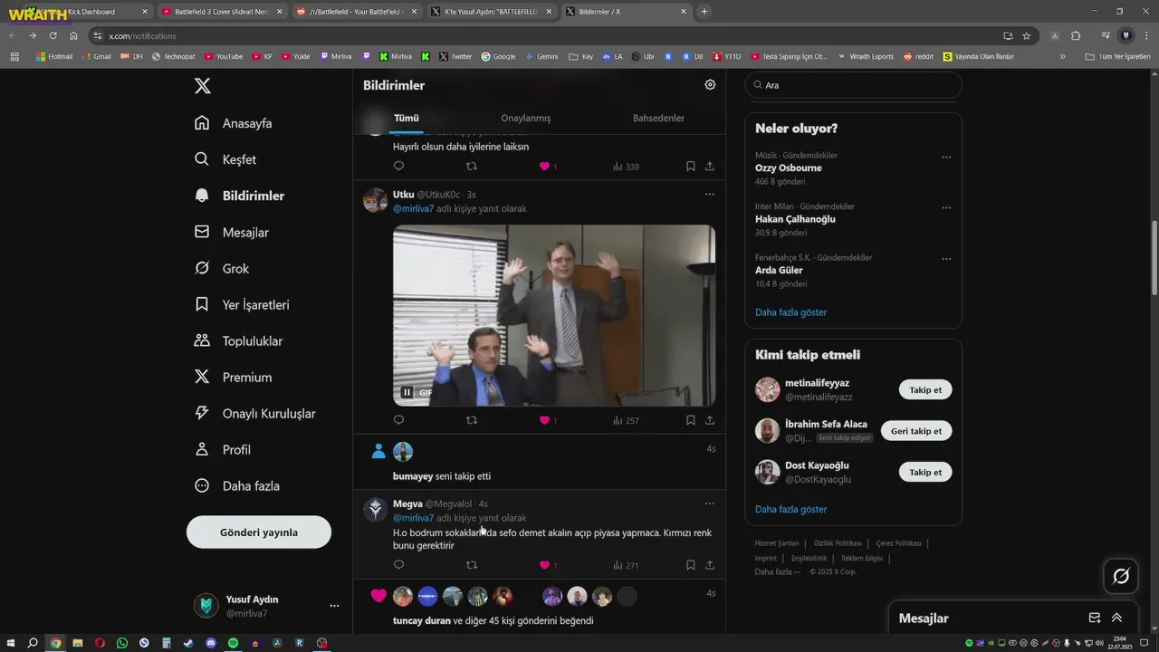1159x652 pixels.
Task: Open the Grok floating button
Action: click(1121, 576)
